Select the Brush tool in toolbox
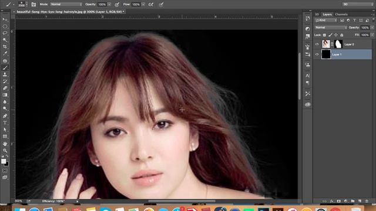This screenshot has width=376, height=211. [5, 68]
